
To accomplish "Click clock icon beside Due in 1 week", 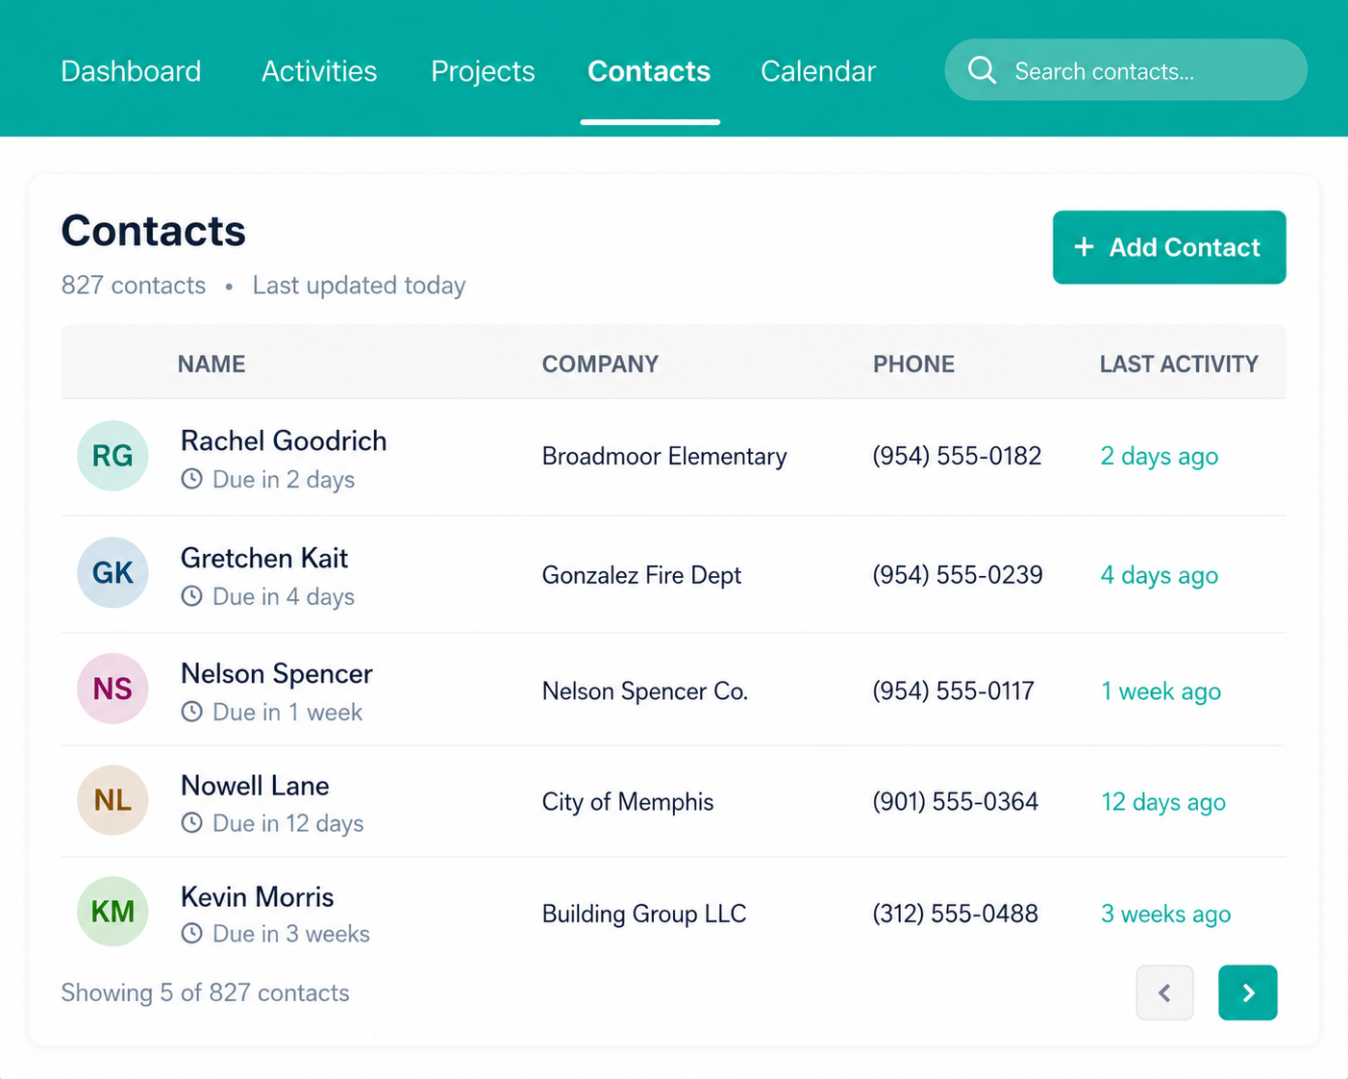I will click(x=192, y=712).
